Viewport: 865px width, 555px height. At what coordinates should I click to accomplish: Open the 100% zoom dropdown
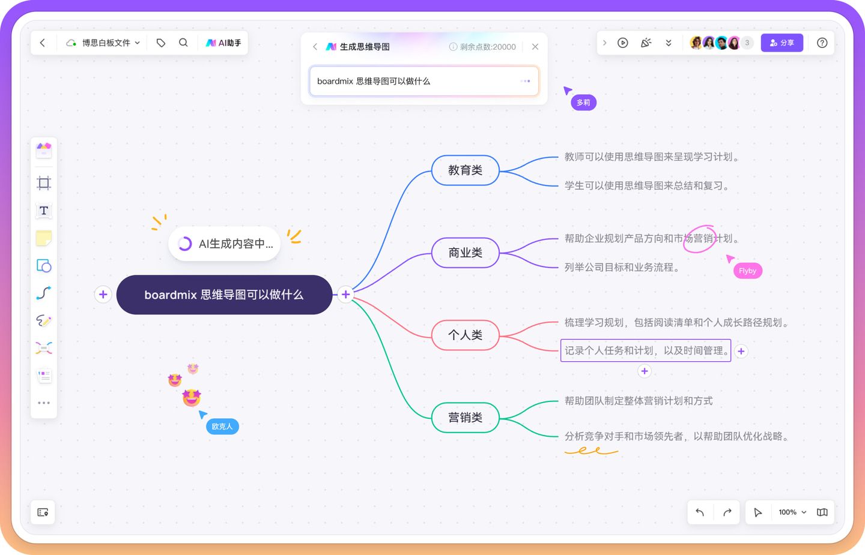(792, 512)
